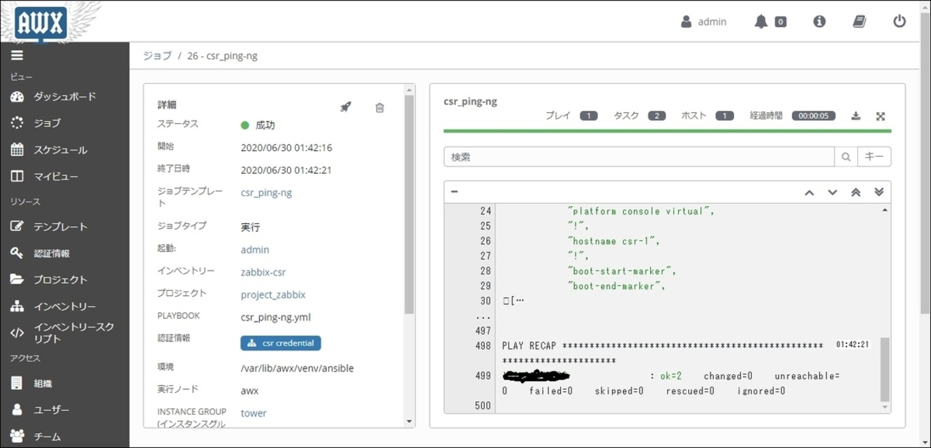Focus the 検索 search field
Screen dimensions: 931x448
[x=639, y=157]
